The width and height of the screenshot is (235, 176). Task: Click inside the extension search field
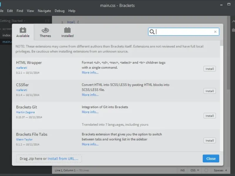point(184,32)
